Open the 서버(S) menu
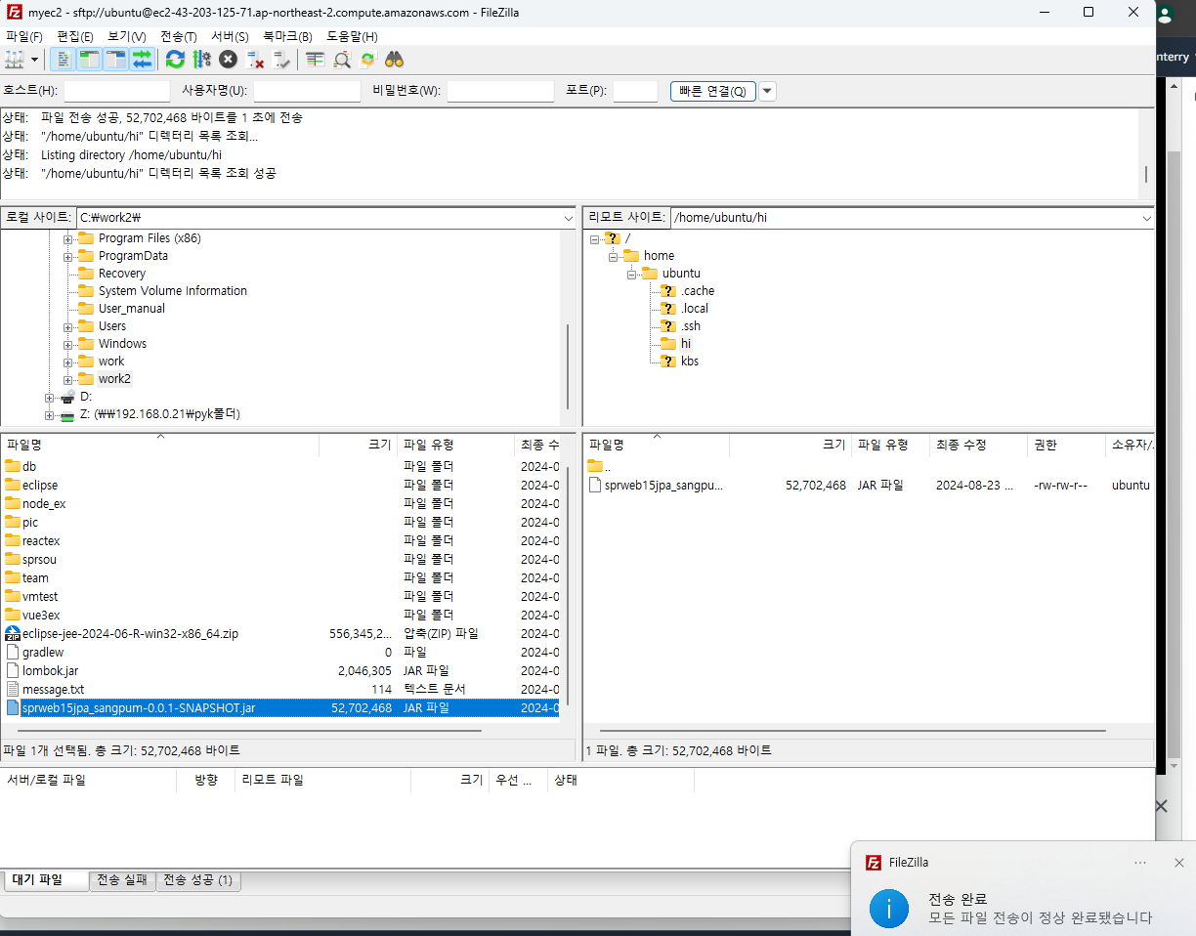This screenshot has width=1196, height=936. 230,36
